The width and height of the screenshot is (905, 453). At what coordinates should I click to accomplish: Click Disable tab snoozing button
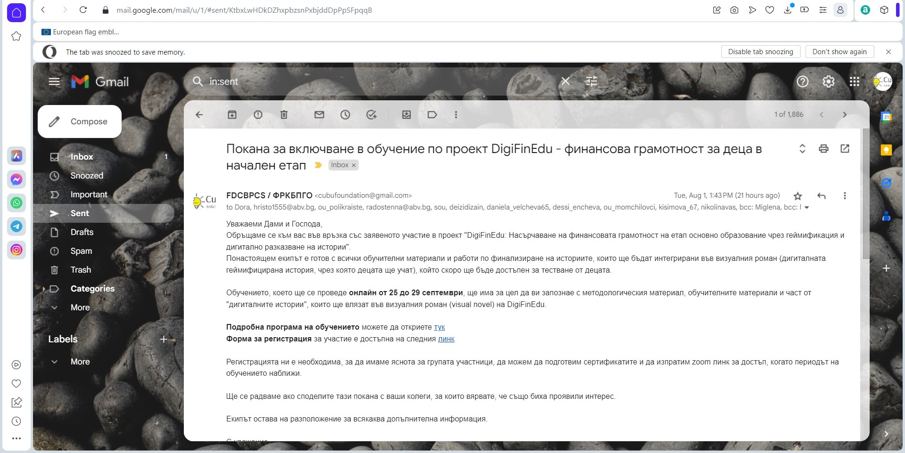tap(760, 52)
